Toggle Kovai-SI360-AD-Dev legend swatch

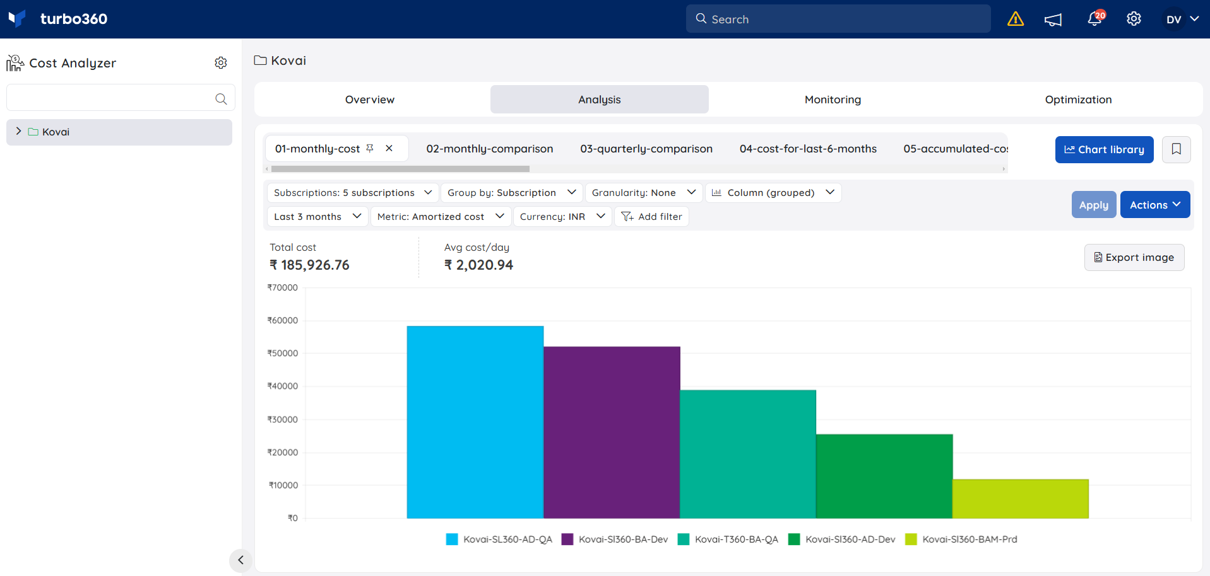click(x=794, y=539)
